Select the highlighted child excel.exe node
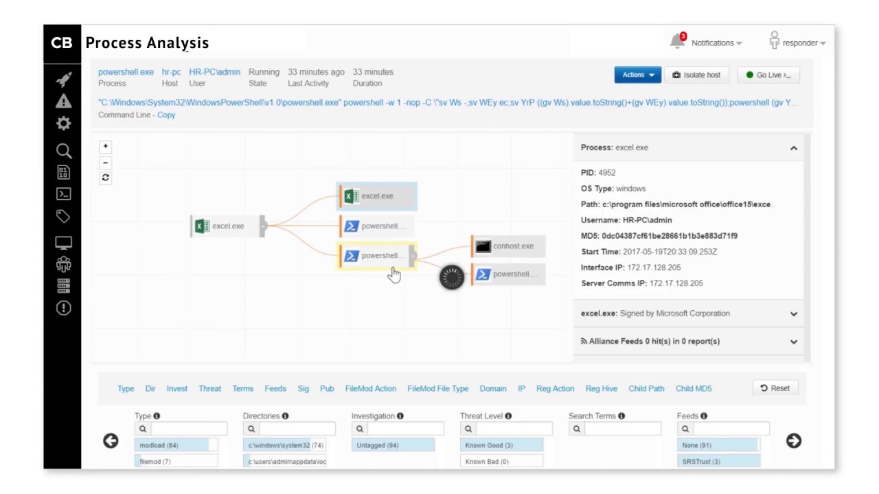 pos(377,196)
